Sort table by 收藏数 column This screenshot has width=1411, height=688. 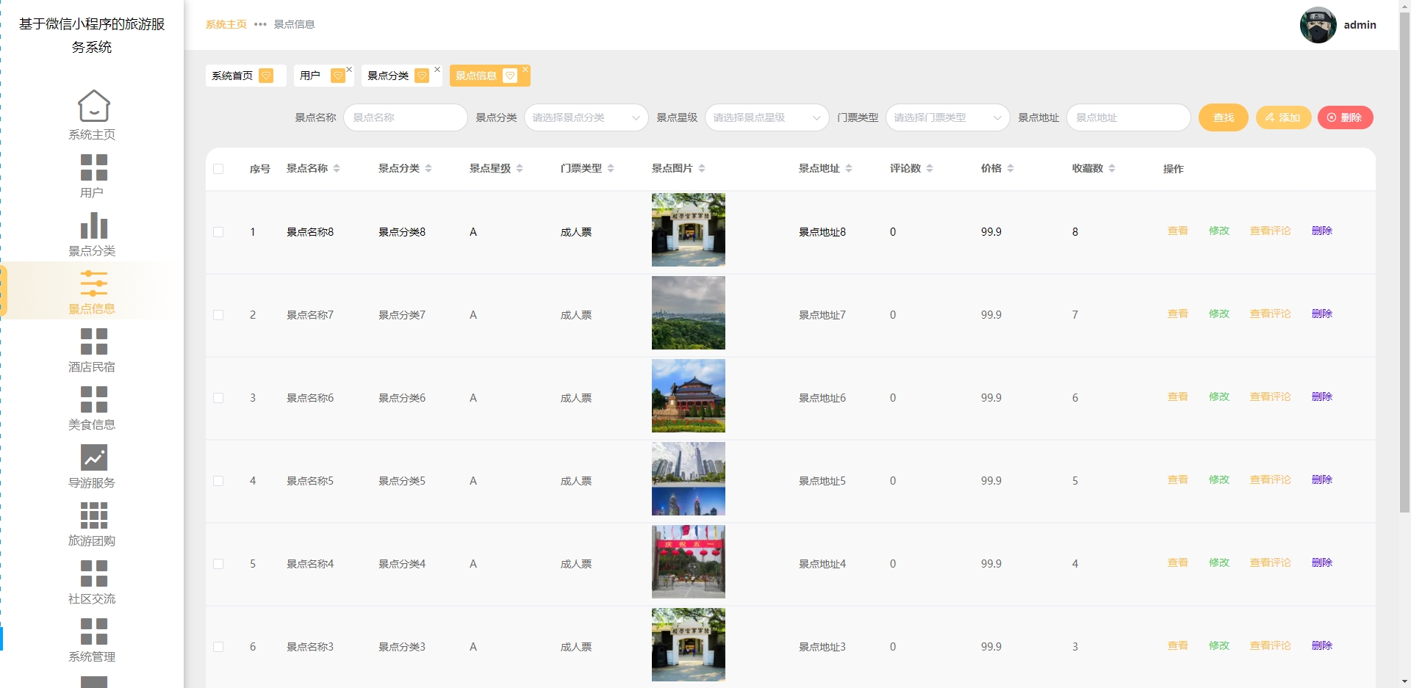click(x=1112, y=168)
